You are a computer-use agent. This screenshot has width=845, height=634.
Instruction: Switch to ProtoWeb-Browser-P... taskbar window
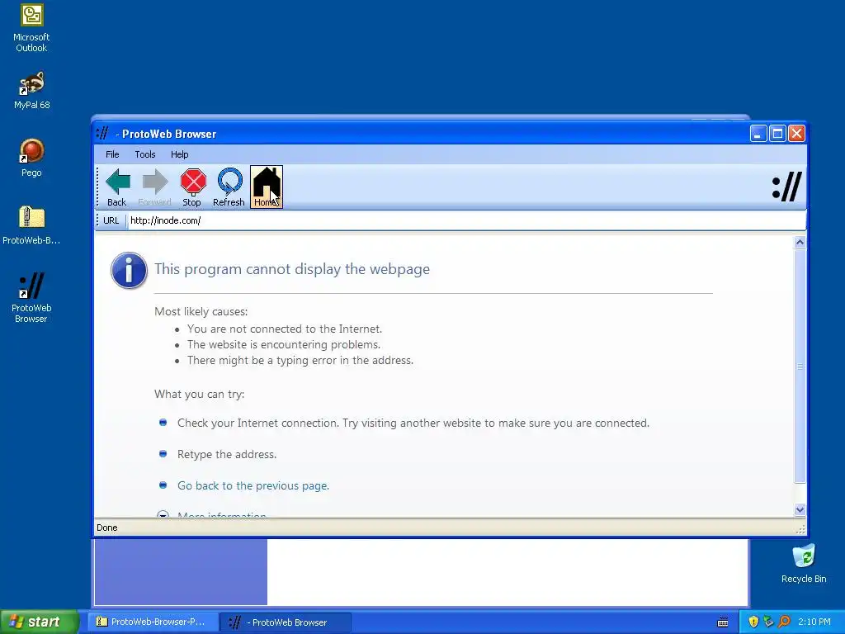pos(153,622)
